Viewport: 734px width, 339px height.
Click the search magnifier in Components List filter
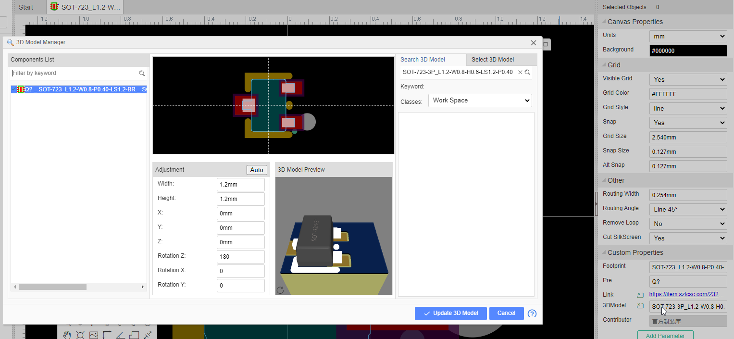tap(142, 74)
